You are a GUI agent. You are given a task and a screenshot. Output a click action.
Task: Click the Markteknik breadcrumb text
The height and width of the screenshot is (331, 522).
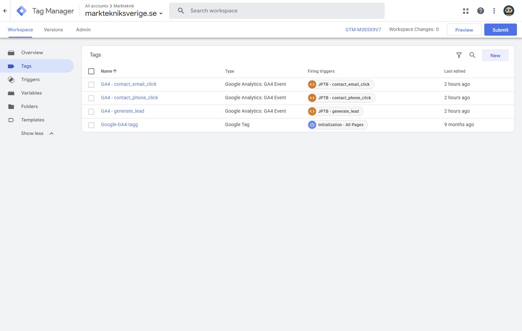coord(124,6)
